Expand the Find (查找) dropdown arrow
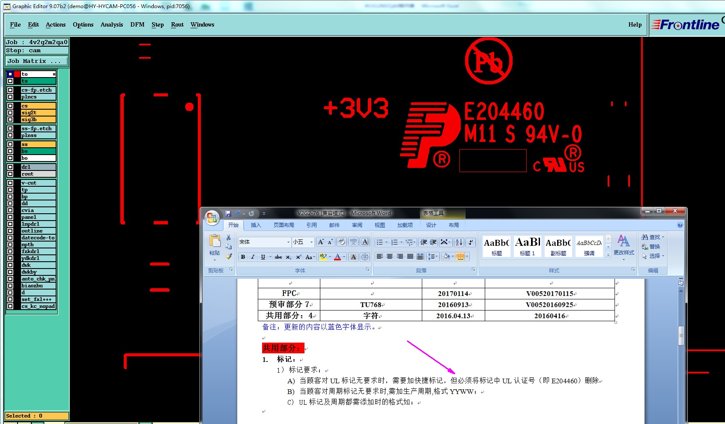This screenshot has width=725, height=424. click(663, 237)
